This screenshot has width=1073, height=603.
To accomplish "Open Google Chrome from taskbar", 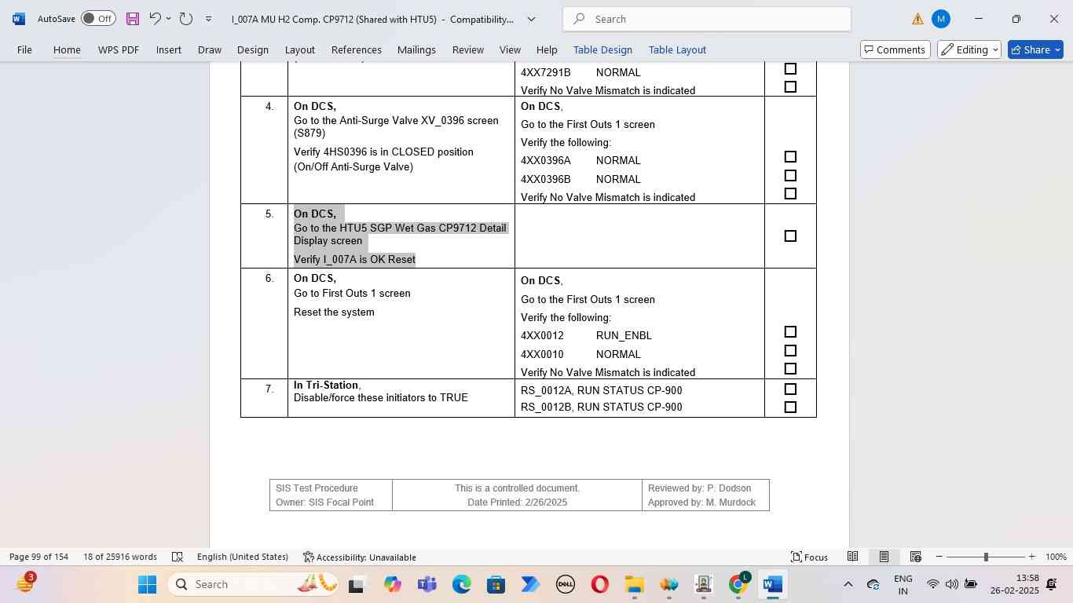I will pyautogui.click(x=738, y=584).
